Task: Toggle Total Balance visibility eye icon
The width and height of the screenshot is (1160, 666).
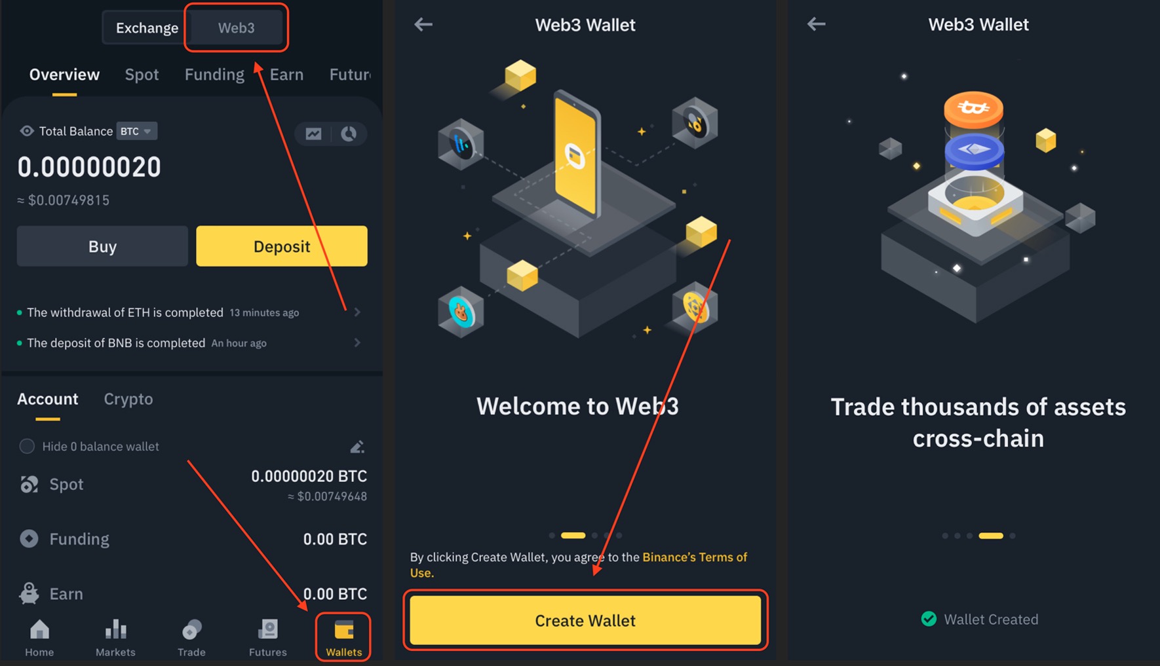Action: 26,131
